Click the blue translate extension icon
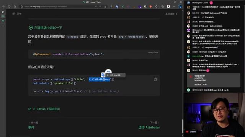The height and width of the screenshot is (137, 245). coord(117,6)
